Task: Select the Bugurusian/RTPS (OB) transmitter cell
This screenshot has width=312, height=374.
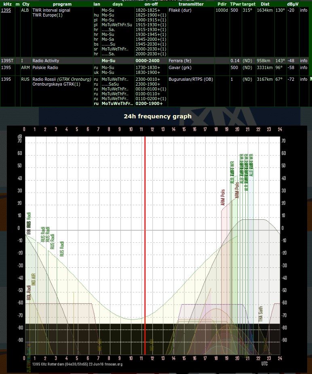Action: coord(190,79)
